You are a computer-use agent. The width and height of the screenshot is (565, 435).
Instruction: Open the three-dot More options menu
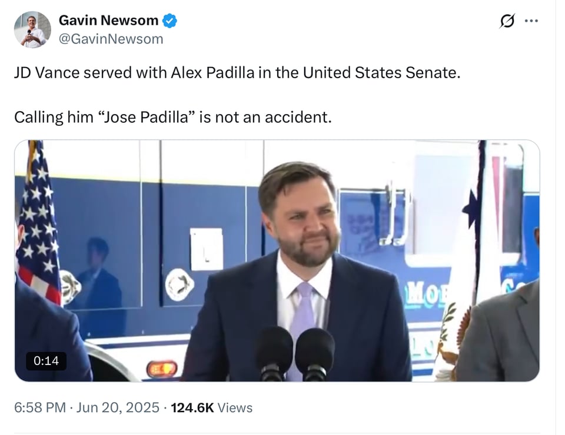531,21
